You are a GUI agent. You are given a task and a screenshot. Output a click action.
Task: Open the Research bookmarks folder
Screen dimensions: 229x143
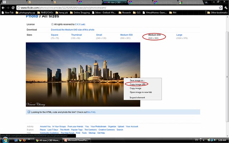coord(125,13)
